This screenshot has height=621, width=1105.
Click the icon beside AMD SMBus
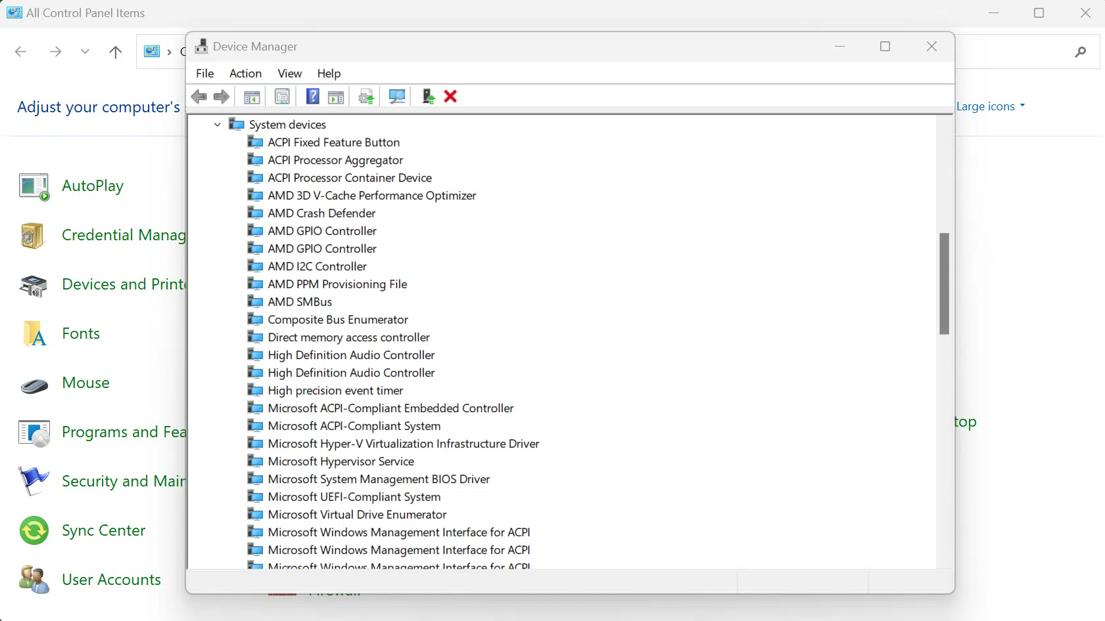(x=255, y=301)
